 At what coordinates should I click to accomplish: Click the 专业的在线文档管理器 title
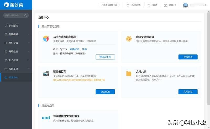point(66,116)
